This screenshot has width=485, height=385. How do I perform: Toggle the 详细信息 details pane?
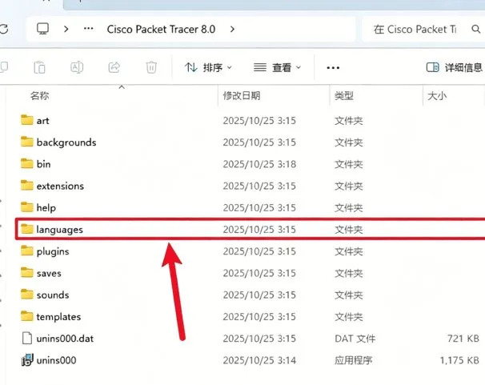454,67
